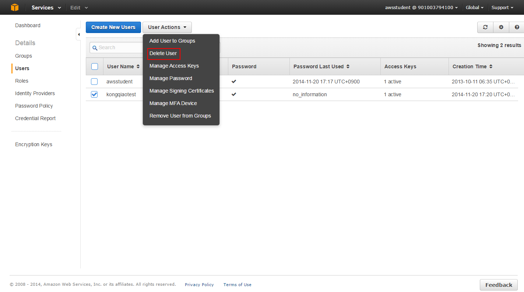Sort by Creation Time column arrows
Screen dimensions: 524x292
click(491, 66)
